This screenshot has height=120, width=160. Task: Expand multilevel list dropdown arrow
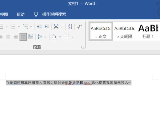coord(31,27)
